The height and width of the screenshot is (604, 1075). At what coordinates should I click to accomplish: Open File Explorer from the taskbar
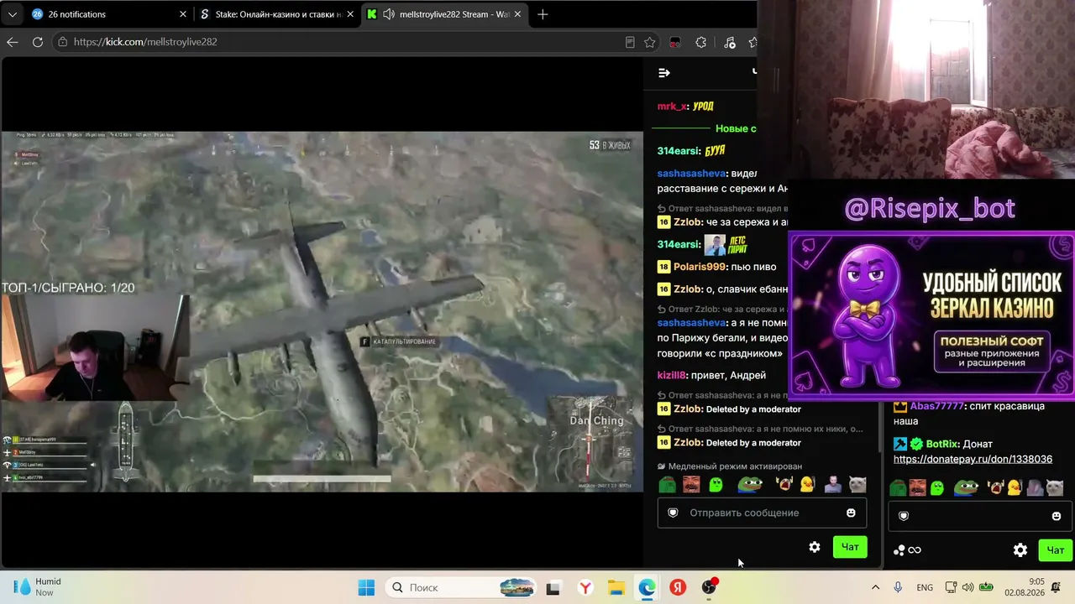coord(616,588)
